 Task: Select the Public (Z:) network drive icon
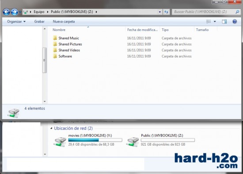pos(133,142)
